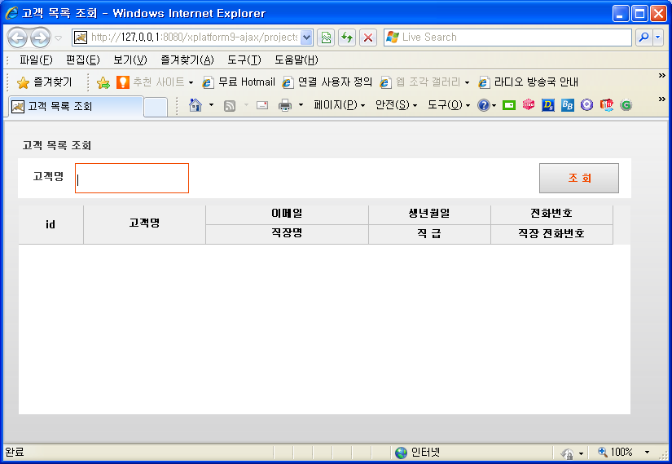Click the BB toolbar add-on icon
The width and height of the screenshot is (672, 464).
click(568, 105)
